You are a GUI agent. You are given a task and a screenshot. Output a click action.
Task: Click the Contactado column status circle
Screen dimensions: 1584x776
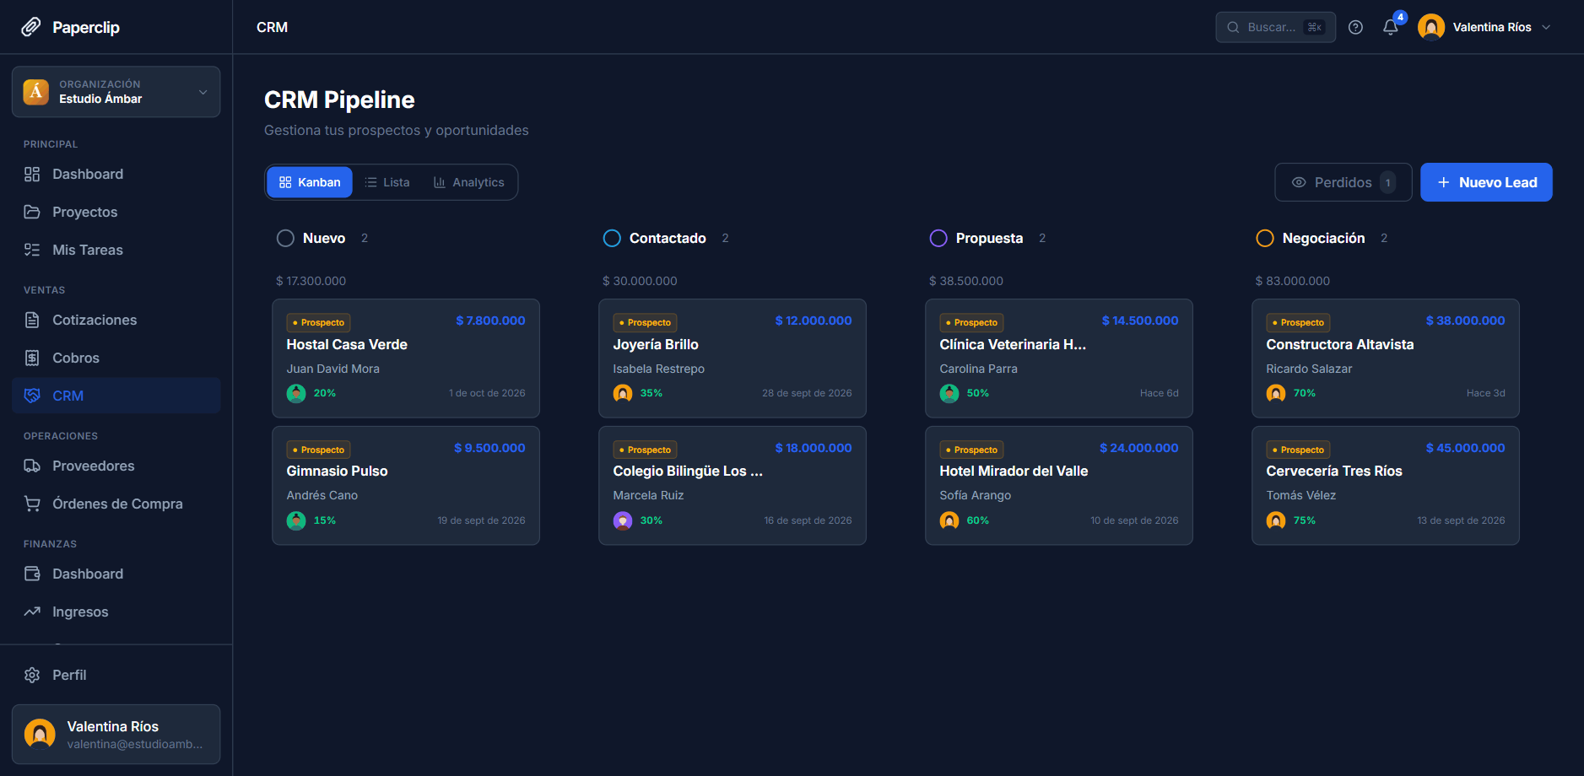pos(612,239)
